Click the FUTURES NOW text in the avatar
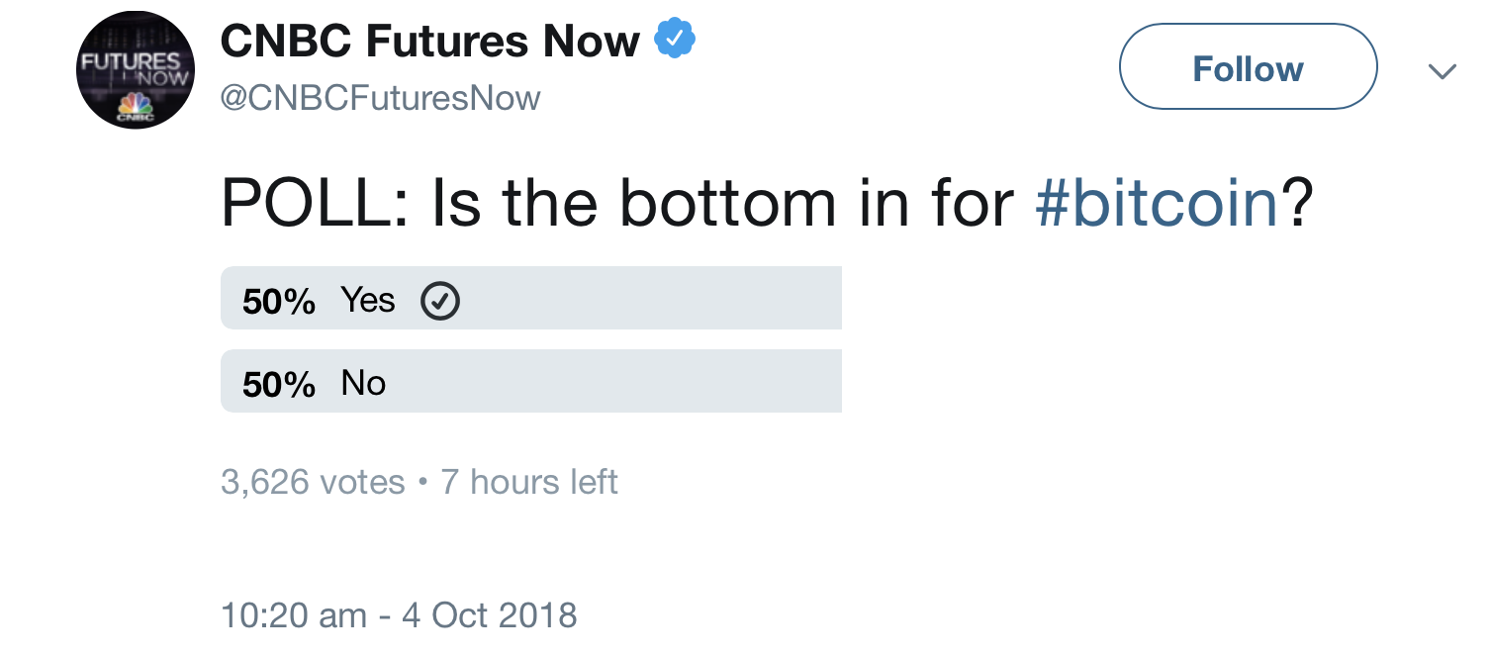Image resolution: width=1491 pixels, height=656 pixels. click(x=136, y=67)
